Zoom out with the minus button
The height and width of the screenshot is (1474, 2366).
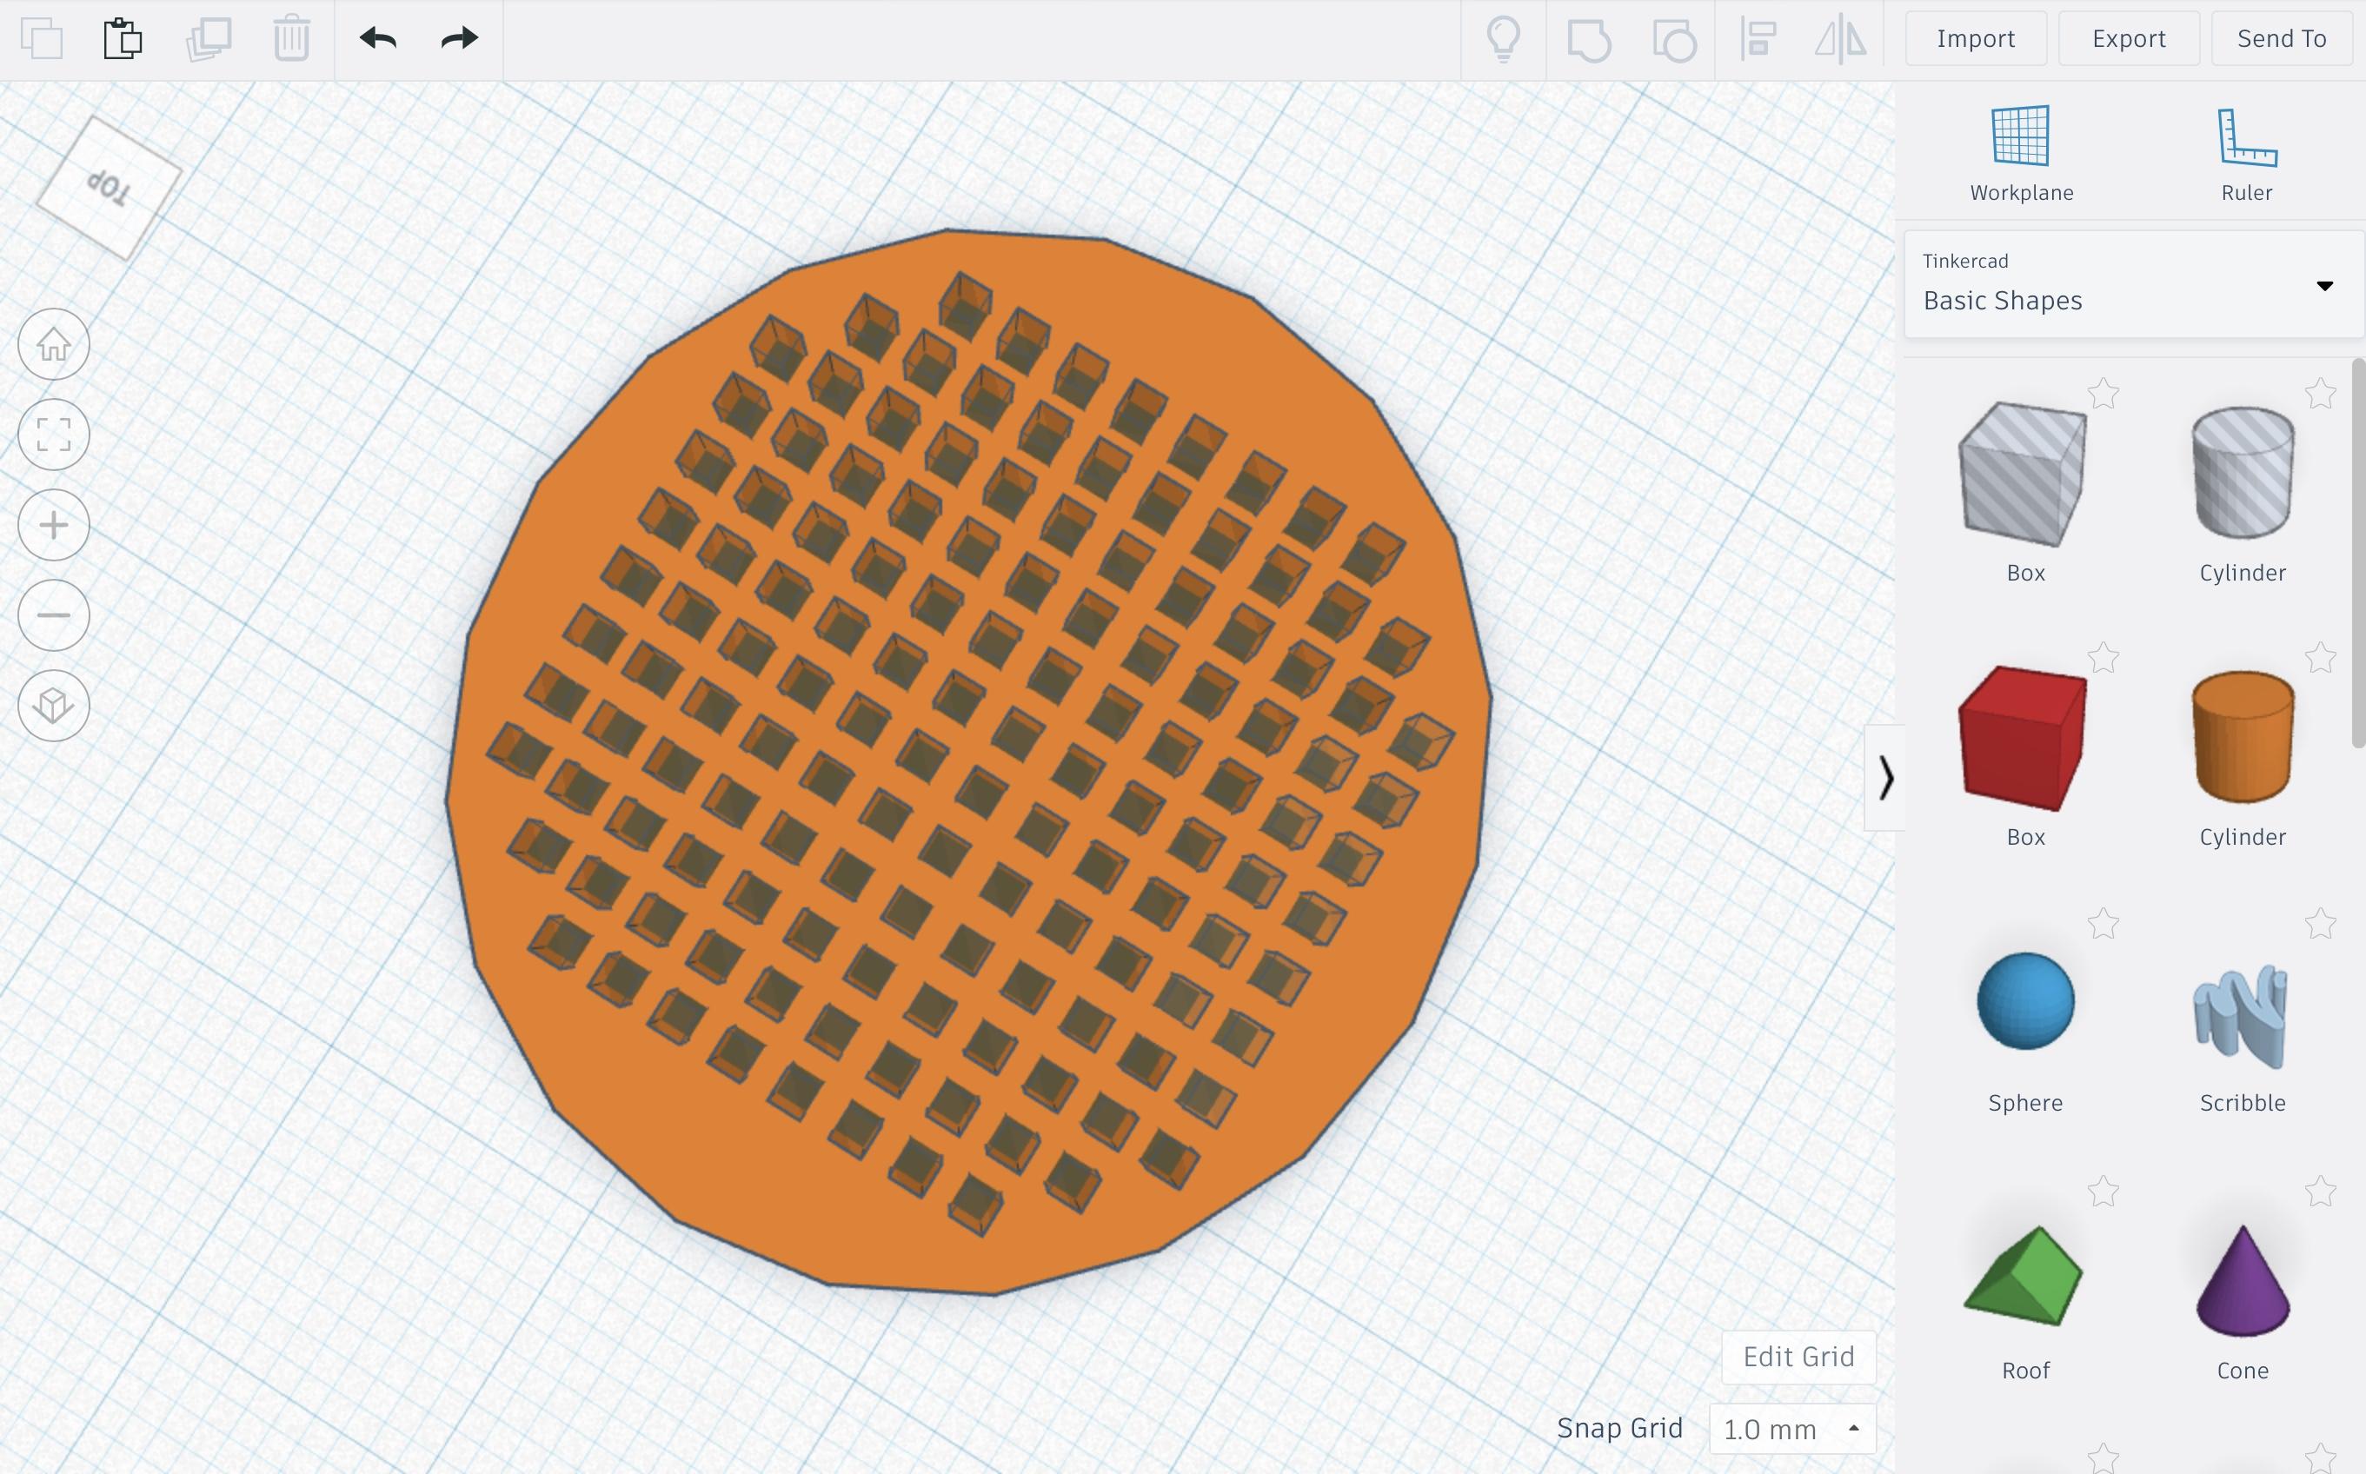point(54,615)
